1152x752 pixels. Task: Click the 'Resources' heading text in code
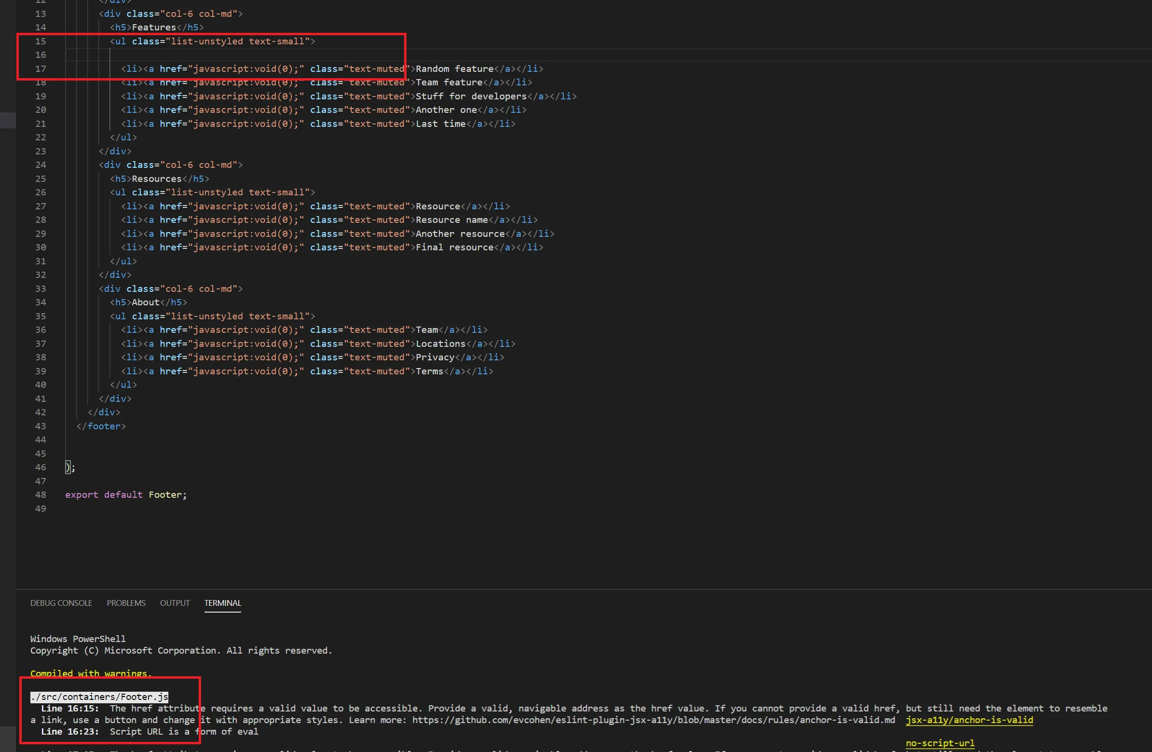pyautogui.click(x=156, y=178)
